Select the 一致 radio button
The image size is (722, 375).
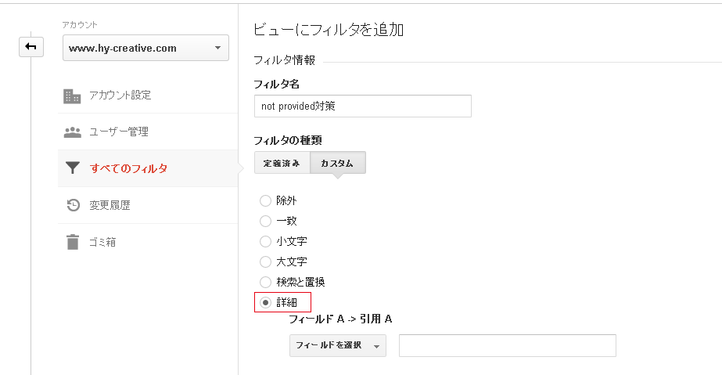point(265,221)
